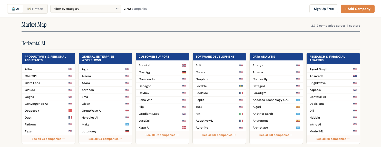Open the Graphite company entry
This screenshot has width=381, height=147.
point(219,79)
